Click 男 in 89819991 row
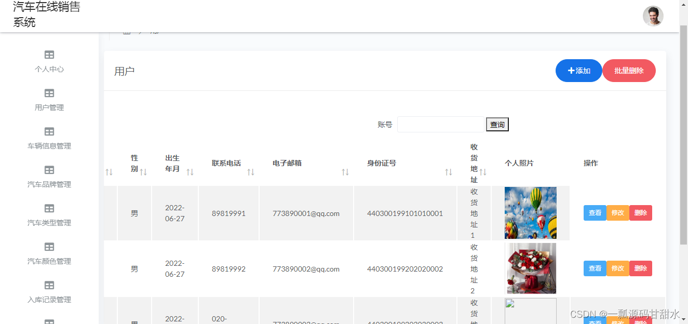 (x=134, y=213)
